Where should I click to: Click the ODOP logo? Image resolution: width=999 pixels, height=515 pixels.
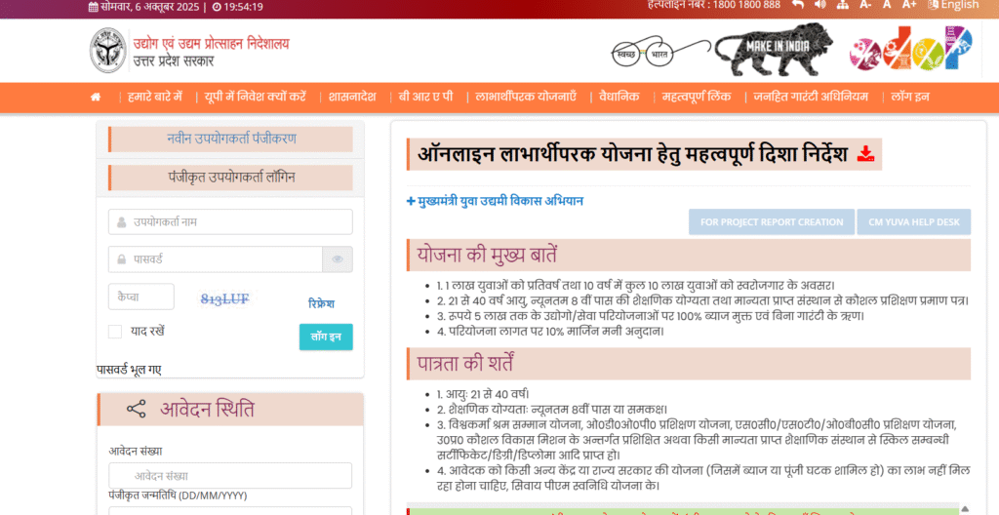[x=909, y=49]
